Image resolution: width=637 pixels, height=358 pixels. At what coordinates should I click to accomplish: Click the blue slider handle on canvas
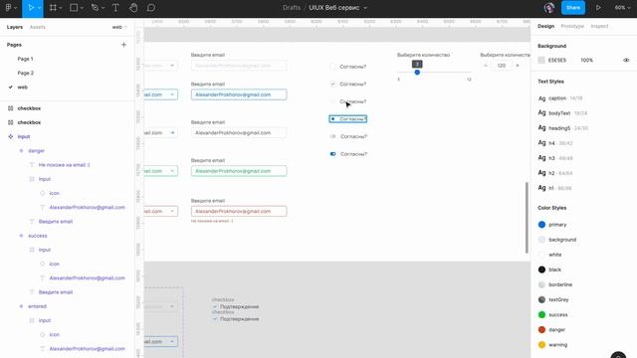417,73
